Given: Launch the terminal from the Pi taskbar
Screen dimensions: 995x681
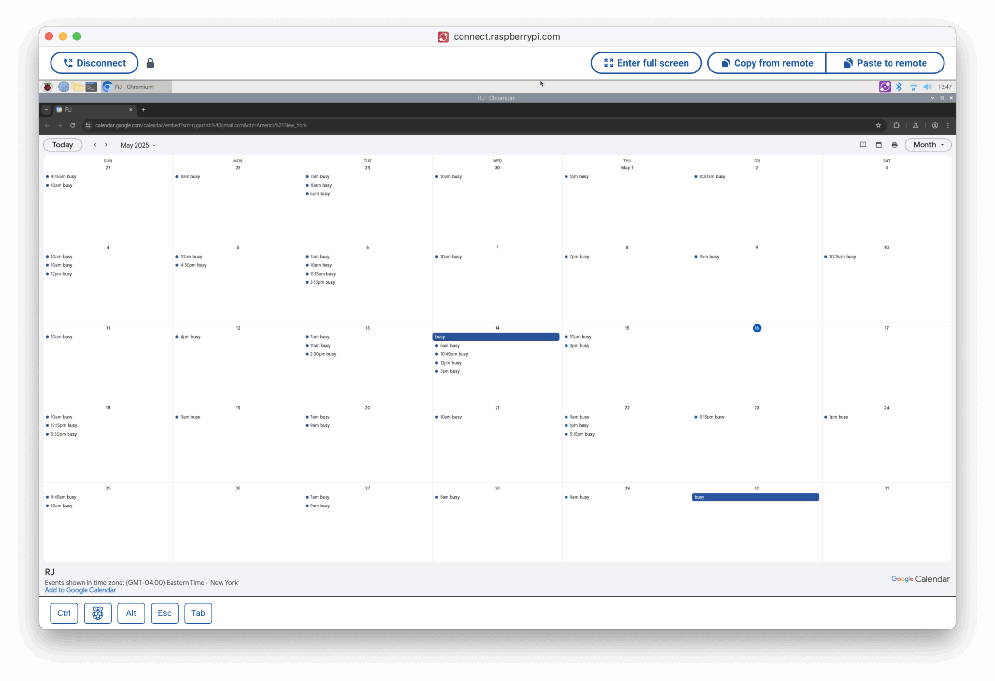Looking at the screenshot, I should tap(91, 87).
